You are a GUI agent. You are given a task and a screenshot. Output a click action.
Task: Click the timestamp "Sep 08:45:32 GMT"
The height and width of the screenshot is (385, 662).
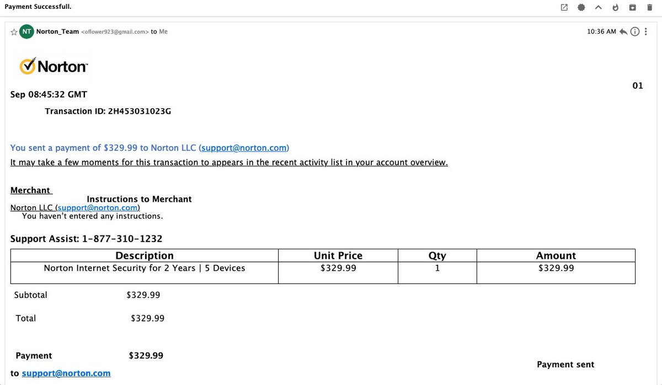coord(49,94)
